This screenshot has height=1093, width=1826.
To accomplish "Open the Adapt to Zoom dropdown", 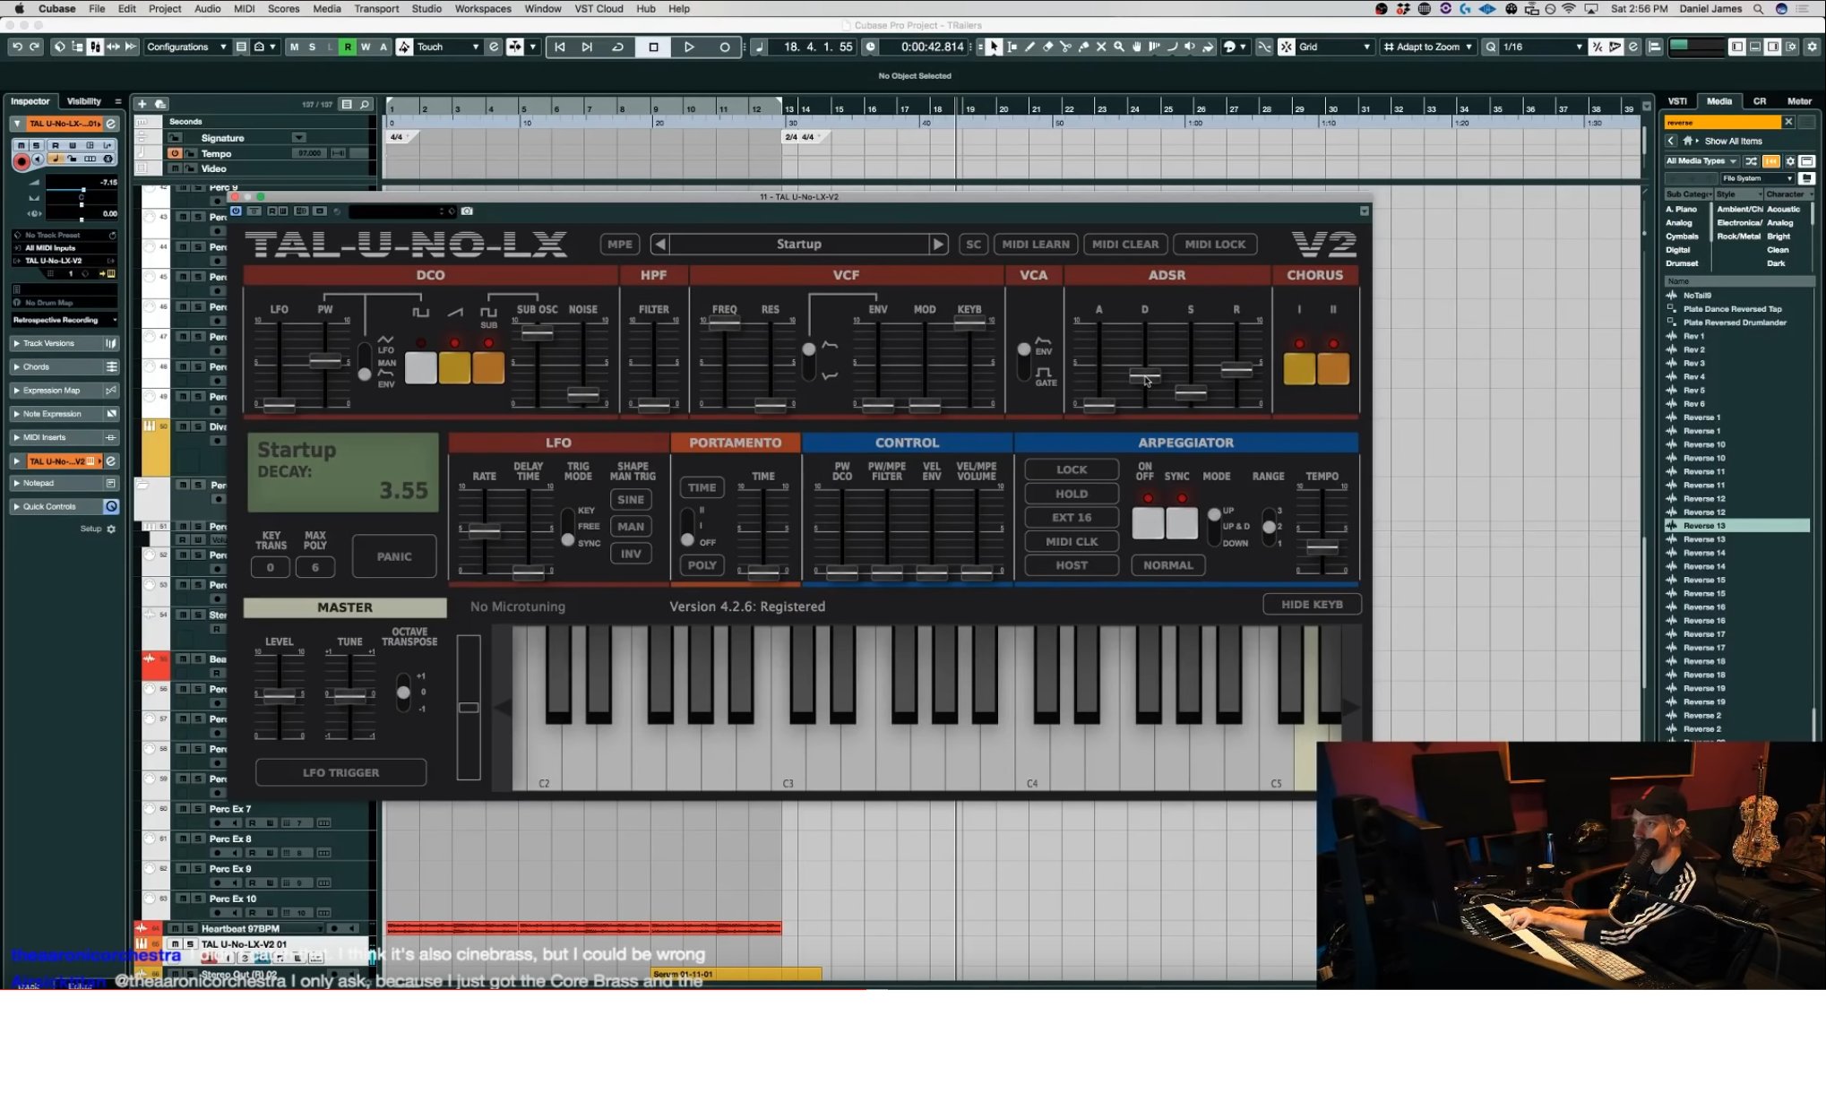I will tap(1428, 47).
